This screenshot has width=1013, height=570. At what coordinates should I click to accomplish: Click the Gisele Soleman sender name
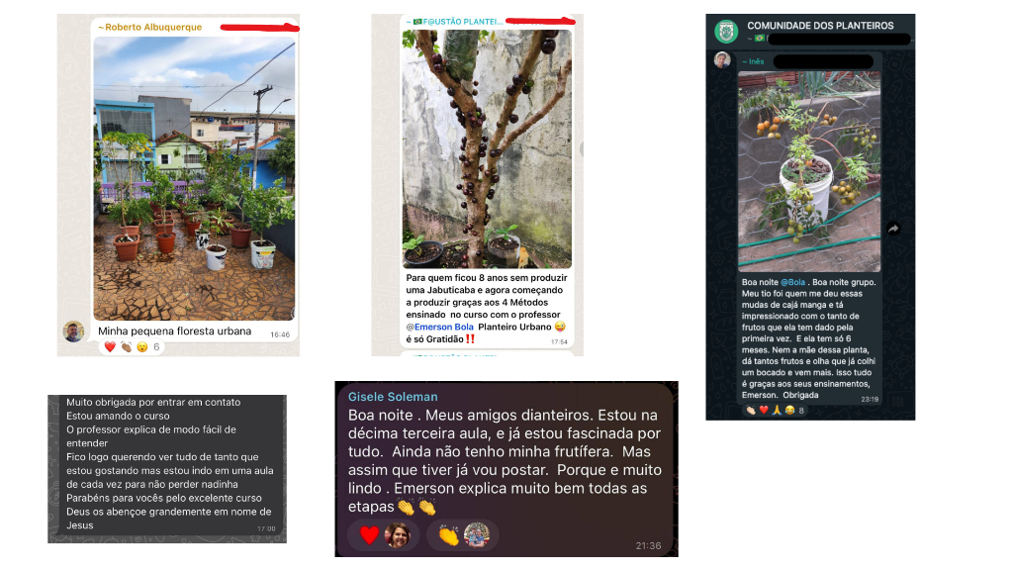[x=393, y=397]
